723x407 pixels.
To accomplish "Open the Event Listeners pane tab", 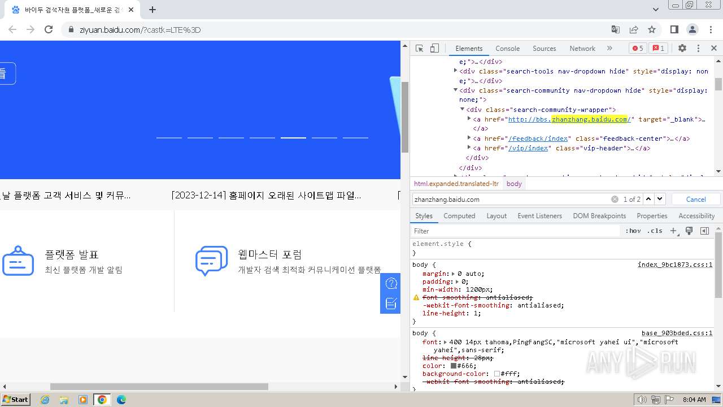I will (x=540, y=216).
